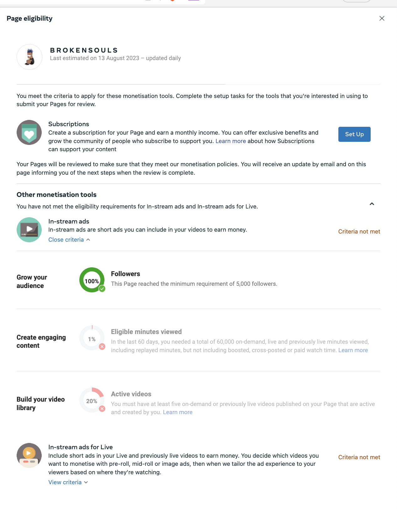Click Criteria not met beside In-stream ads
This screenshot has height=509, width=397.
(359, 231)
